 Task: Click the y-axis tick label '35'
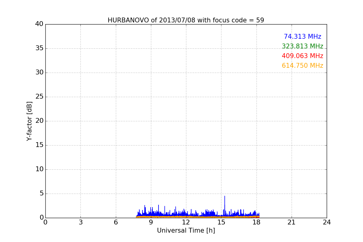click(x=39, y=48)
